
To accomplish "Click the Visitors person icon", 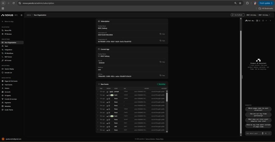I will pos(2,88).
